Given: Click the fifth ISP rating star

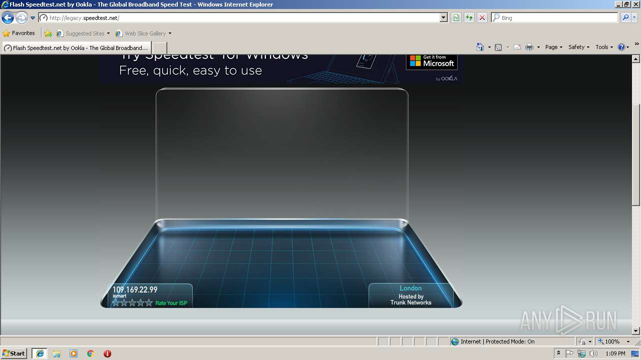Looking at the screenshot, I should point(149,303).
